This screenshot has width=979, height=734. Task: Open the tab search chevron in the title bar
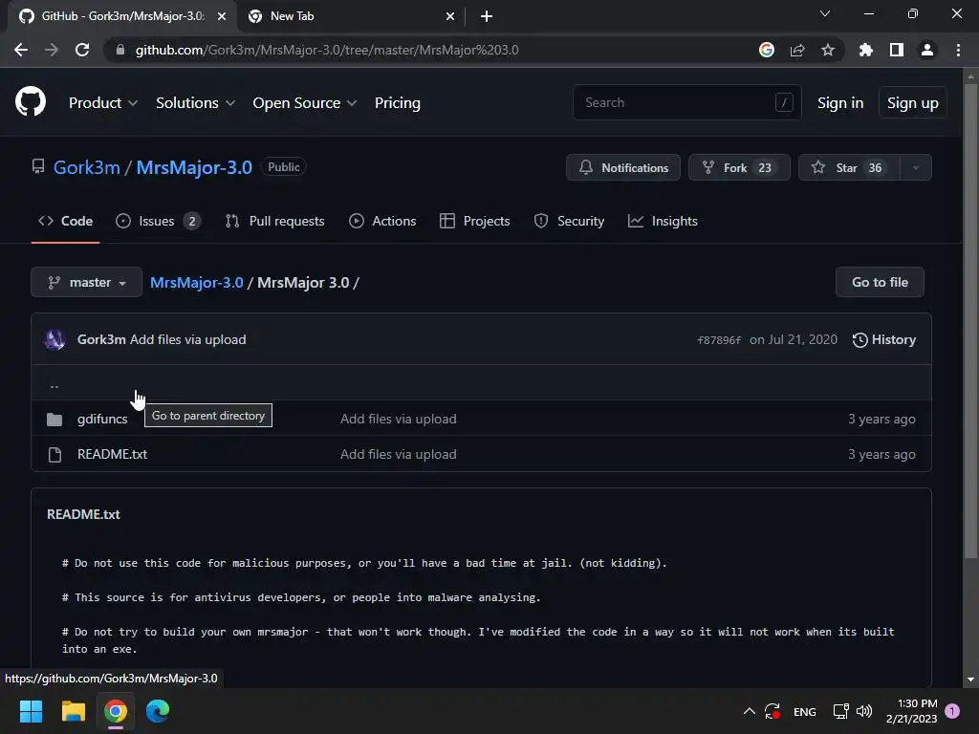click(x=825, y=13)
